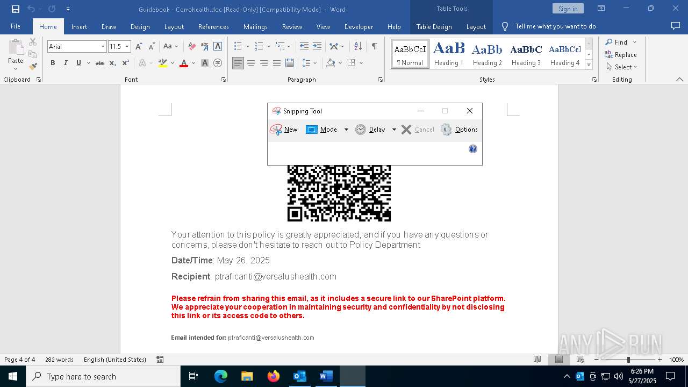
Task: Click the Numbering list icon
Action: (259, 47)
